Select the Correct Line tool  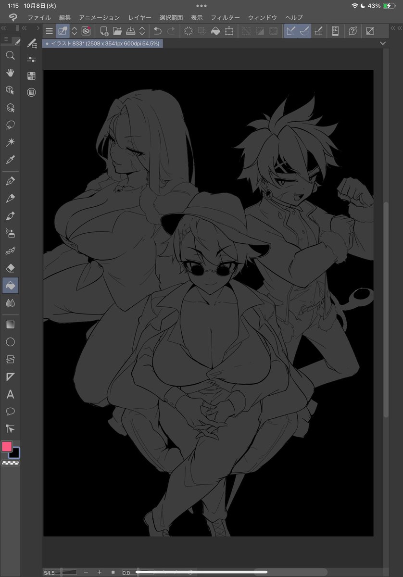pos(10,428)
